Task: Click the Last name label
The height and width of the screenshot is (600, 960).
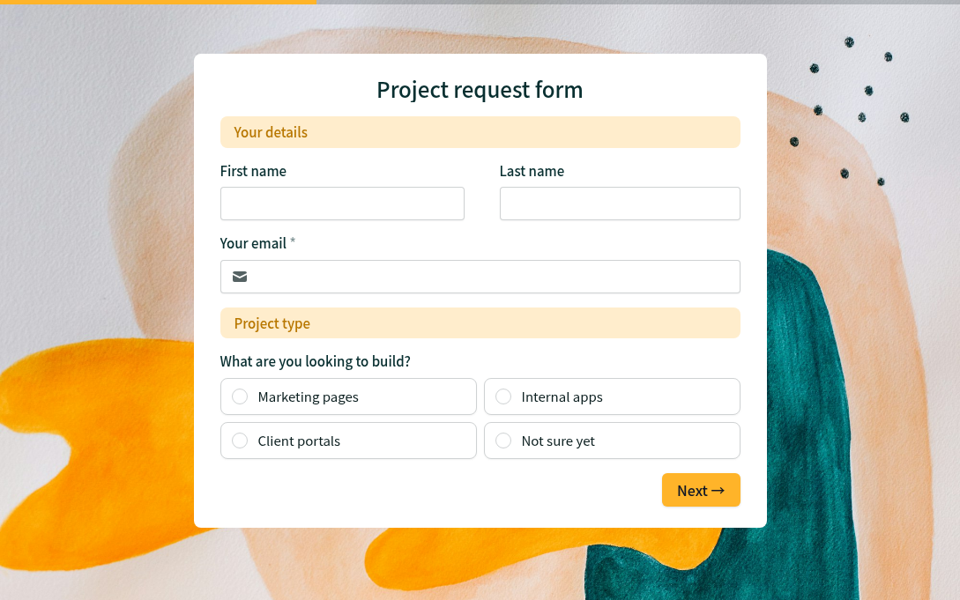Action: [x=532, y=171]
